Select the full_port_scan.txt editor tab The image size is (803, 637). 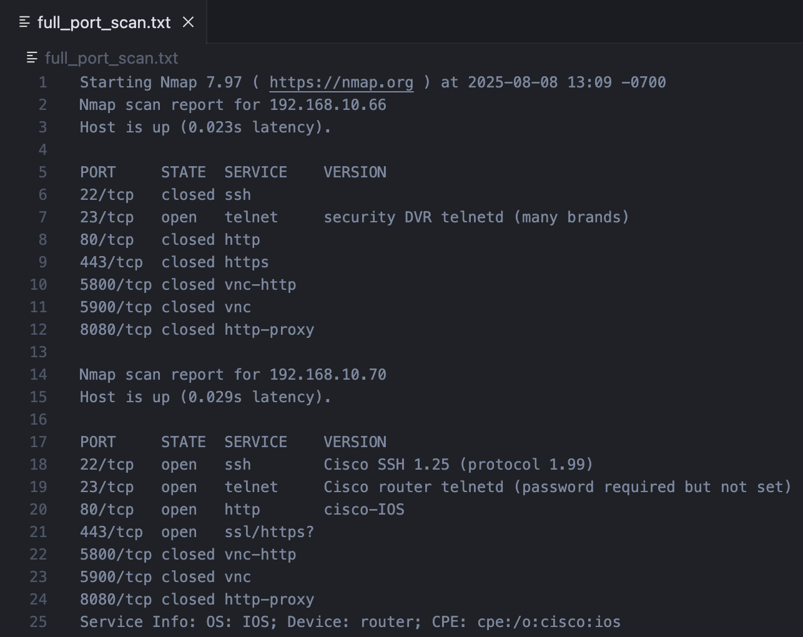tap(103, 22)
